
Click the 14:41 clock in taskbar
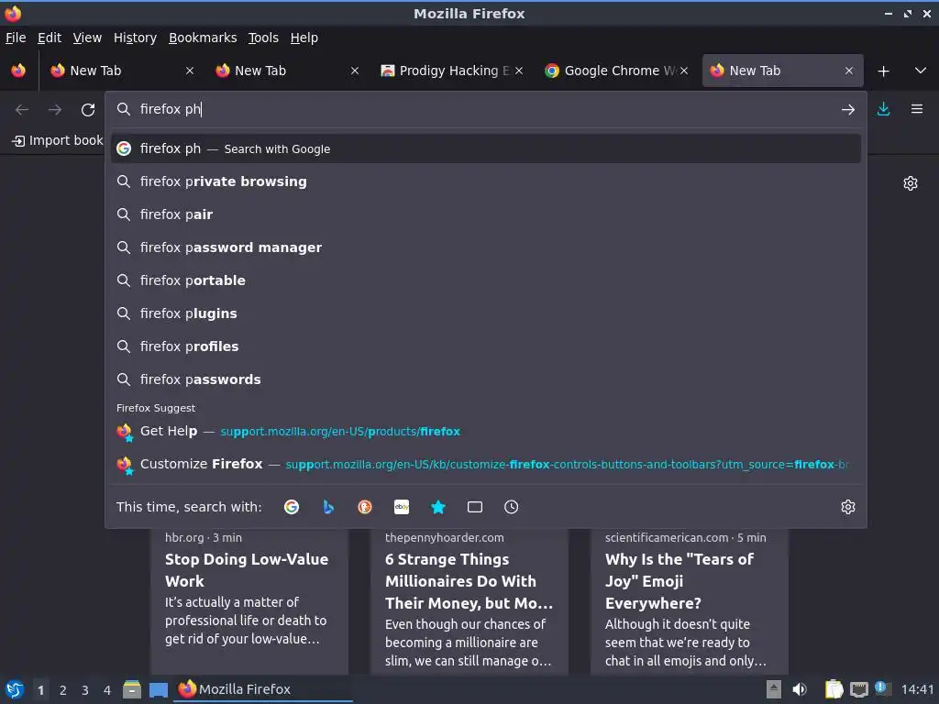click(917, 689)
